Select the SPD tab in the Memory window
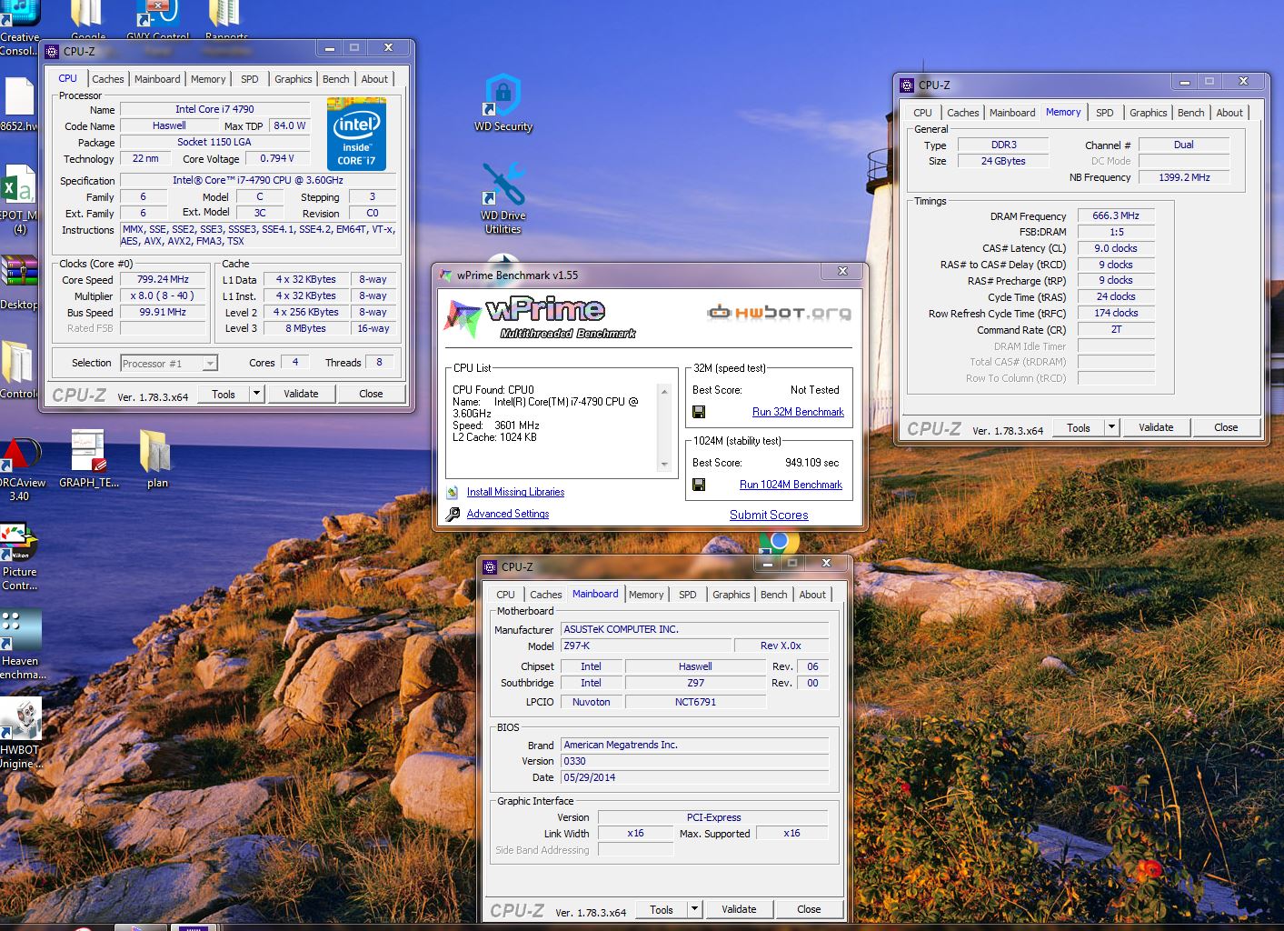This screenshot has height=931, width=1284. [1104, 113]
